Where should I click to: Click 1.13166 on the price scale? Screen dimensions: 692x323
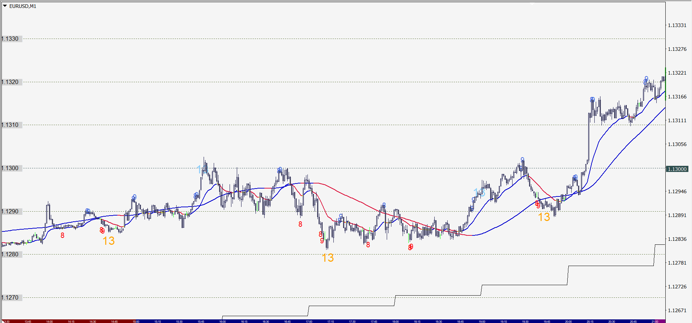coord(677,97)
